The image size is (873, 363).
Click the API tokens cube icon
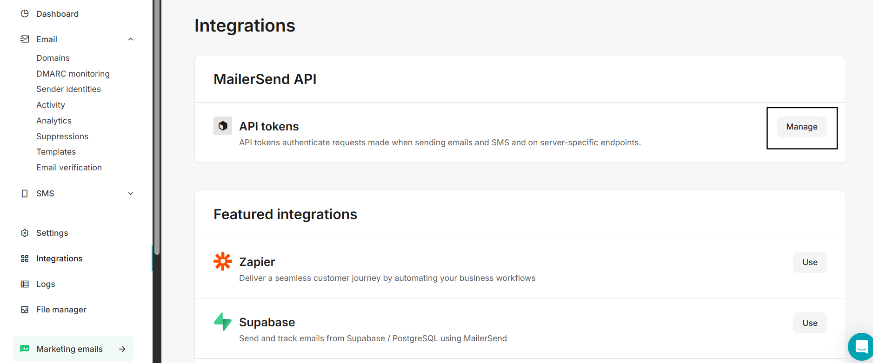coord(223,126)
